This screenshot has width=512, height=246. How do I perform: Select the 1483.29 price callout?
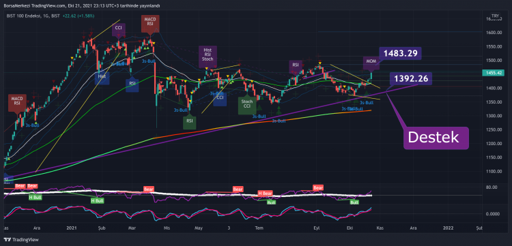click(x=400, y=53)
